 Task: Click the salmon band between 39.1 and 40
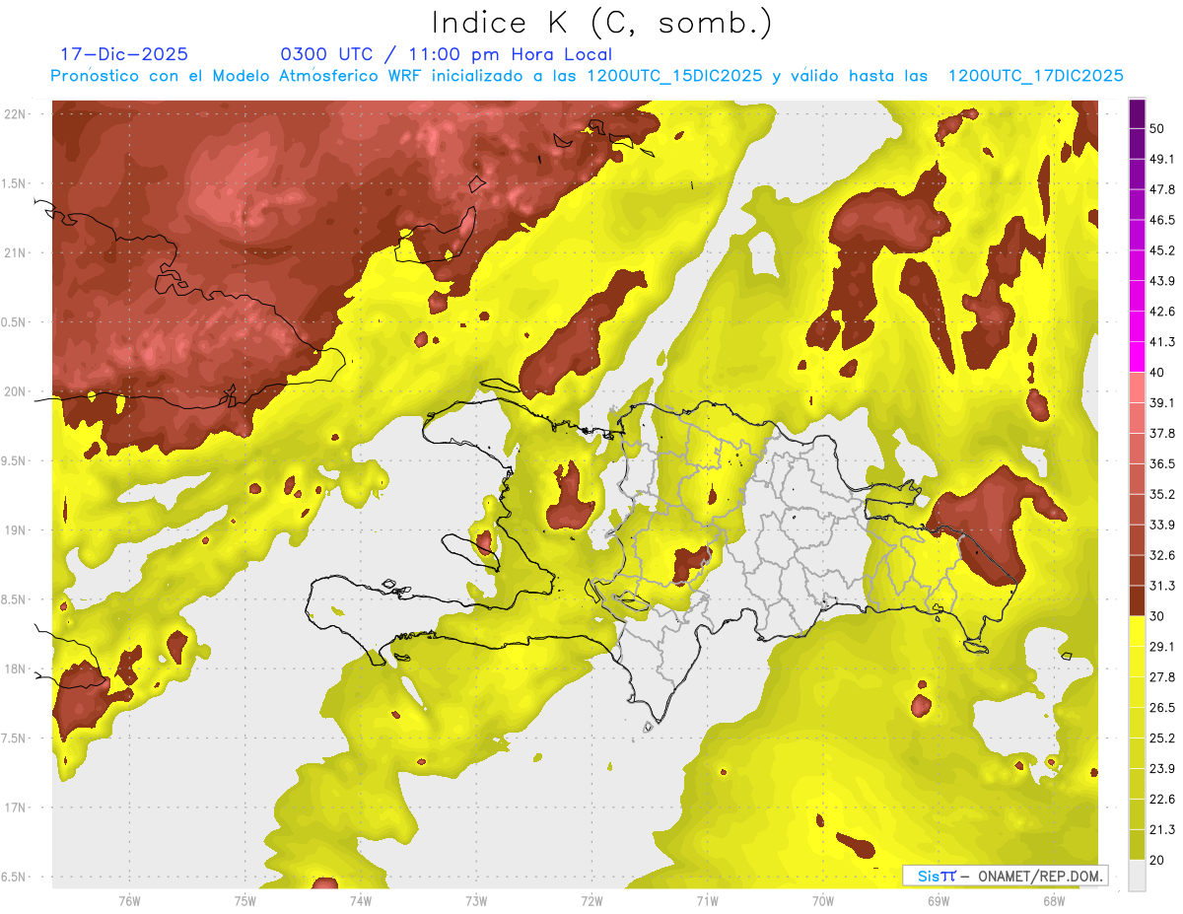coord(1137,387)
